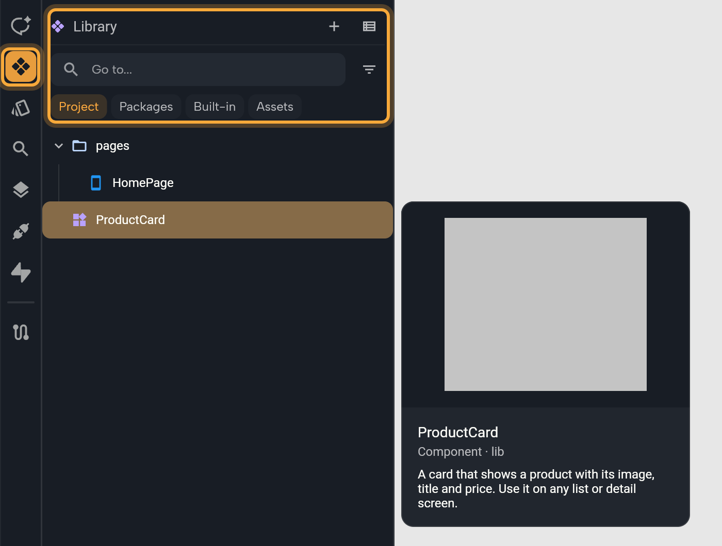
Task: Select the Library diamonds icon in the sidebar
Action: click(x=21, y=66)
